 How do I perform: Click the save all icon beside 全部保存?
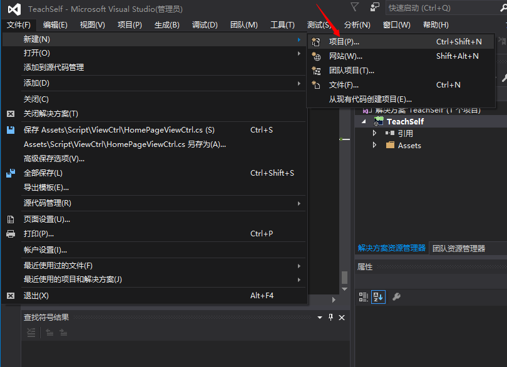click(x=11, y=173)
